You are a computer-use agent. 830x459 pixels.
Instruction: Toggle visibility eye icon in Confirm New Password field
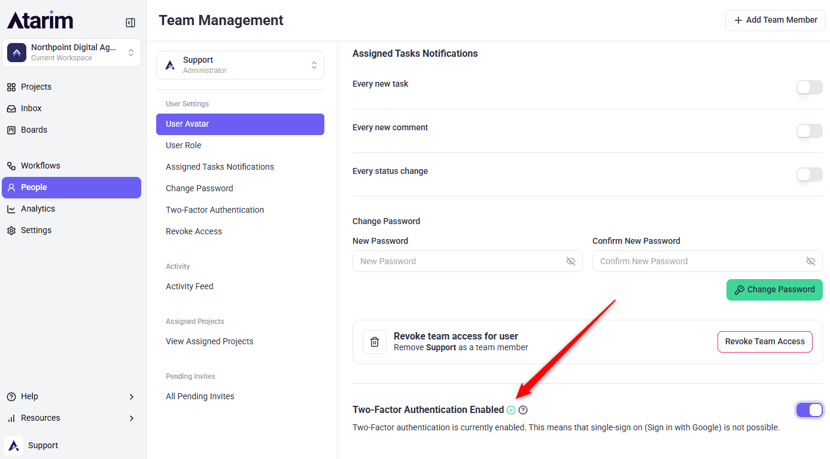coord(811,261)
